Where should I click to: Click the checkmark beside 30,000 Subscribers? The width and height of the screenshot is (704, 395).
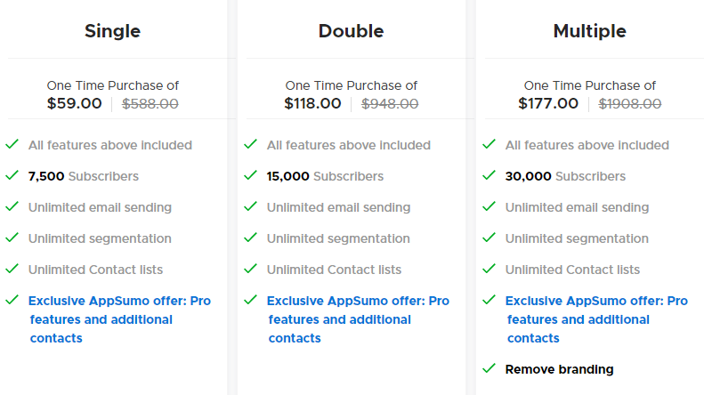click(x=489, y=175)
